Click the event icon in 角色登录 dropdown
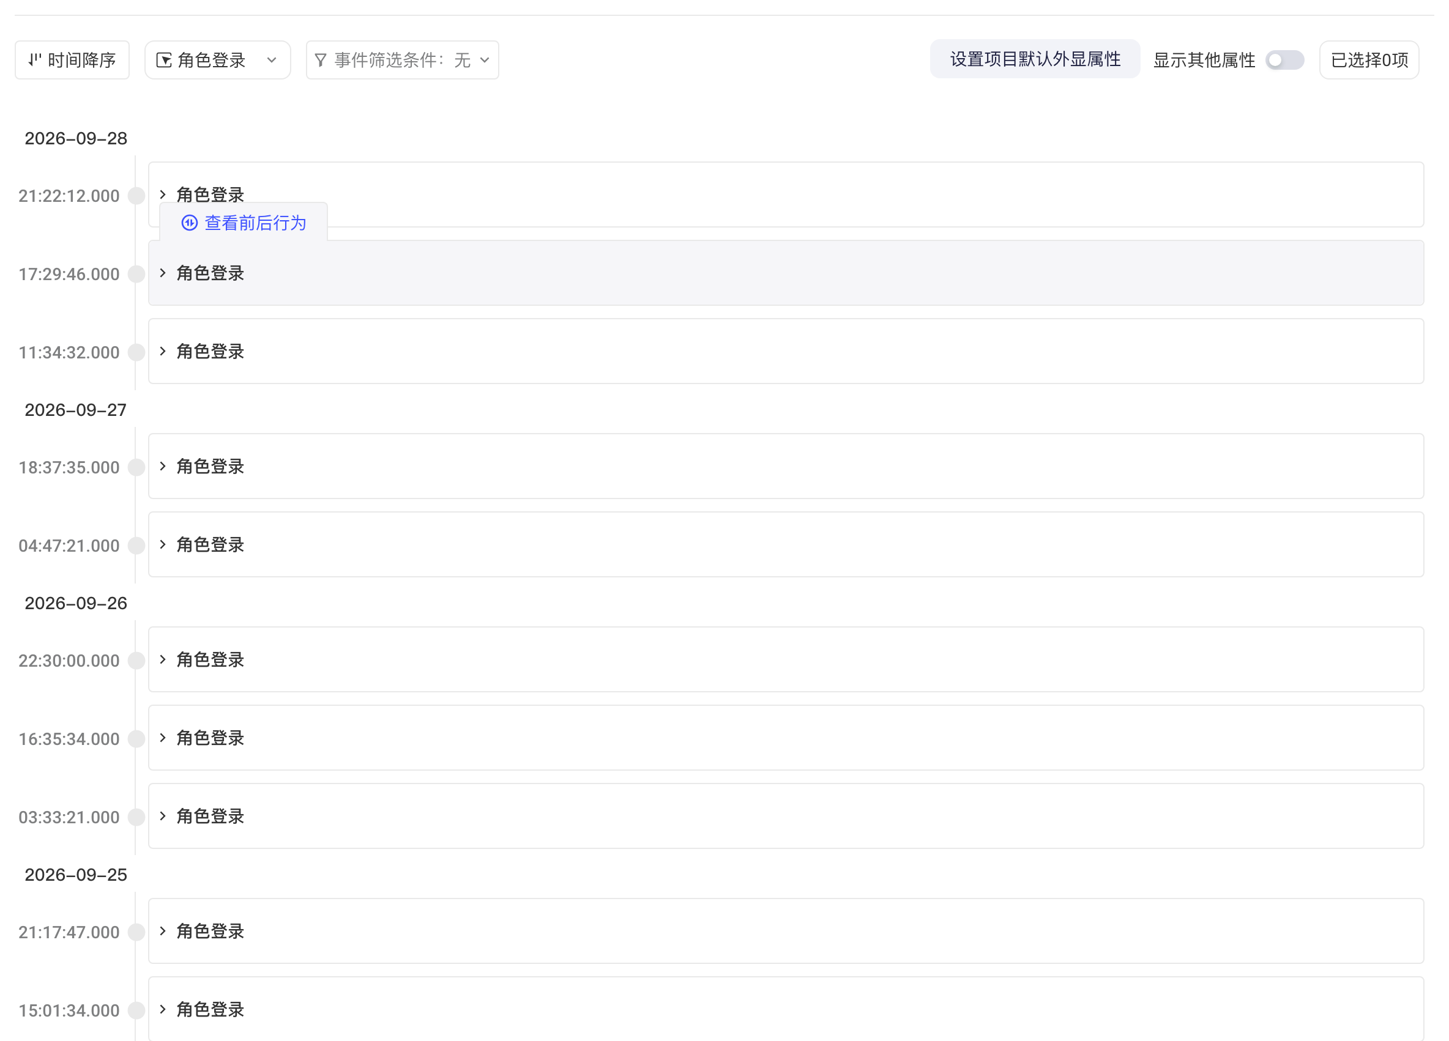This screenshot has height=1041, width=1449. (163, 60)
